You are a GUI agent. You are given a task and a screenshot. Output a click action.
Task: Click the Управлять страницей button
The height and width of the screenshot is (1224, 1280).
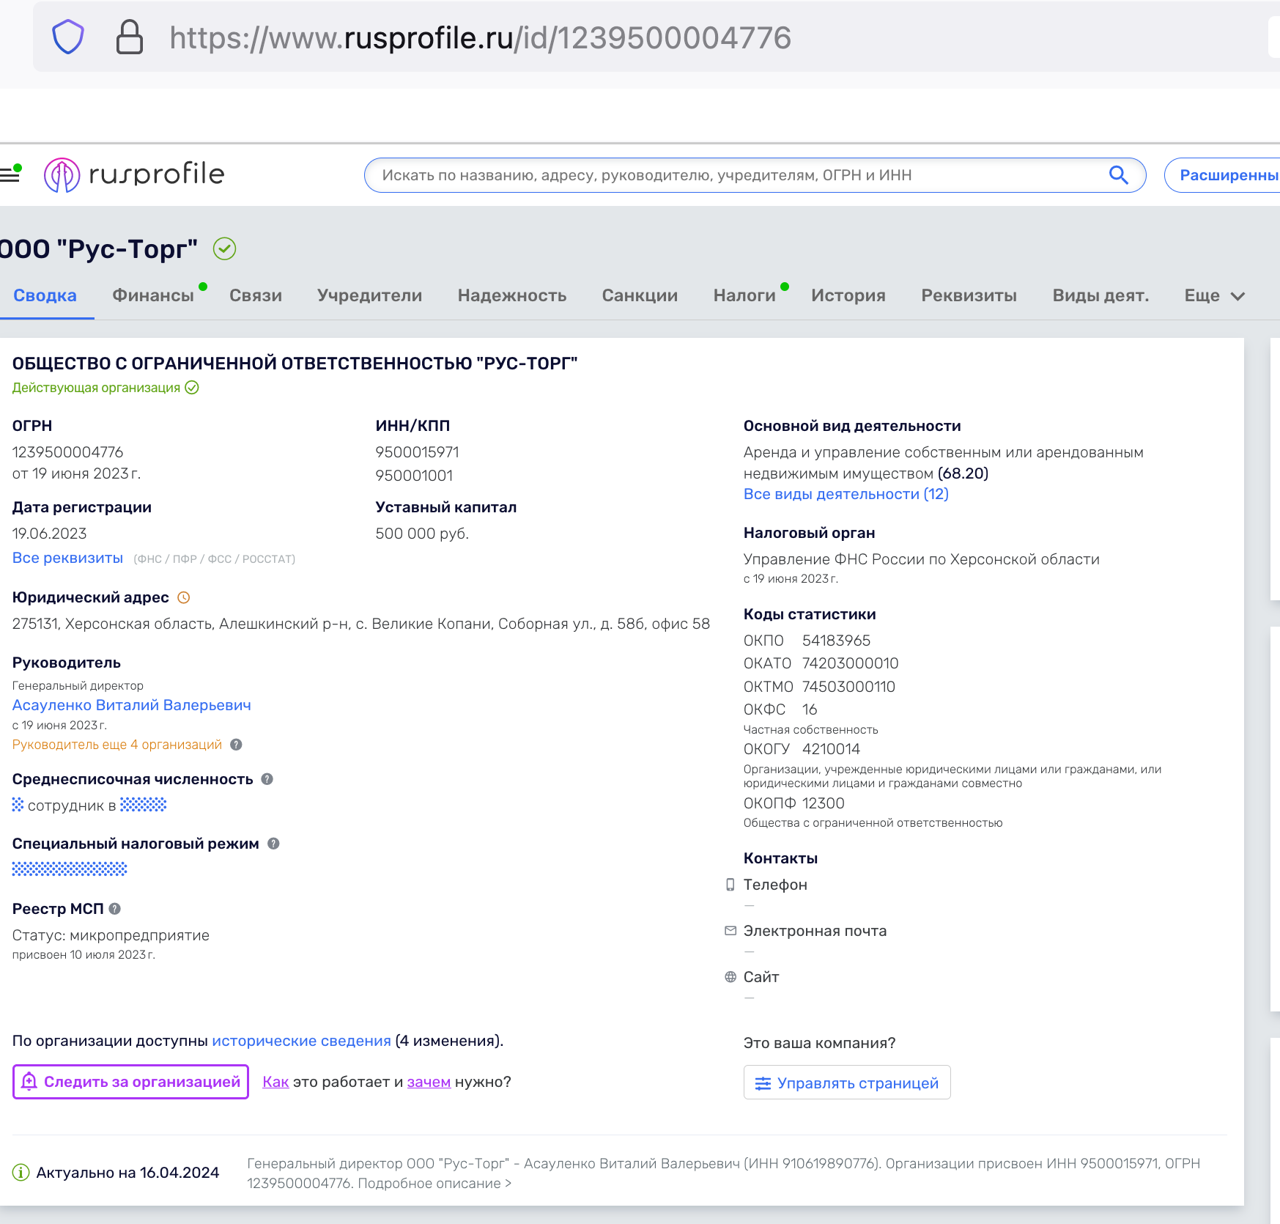coord(847,1083)
